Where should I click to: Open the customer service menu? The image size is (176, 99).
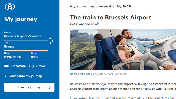pyautogui.click(x=102, y=7)
